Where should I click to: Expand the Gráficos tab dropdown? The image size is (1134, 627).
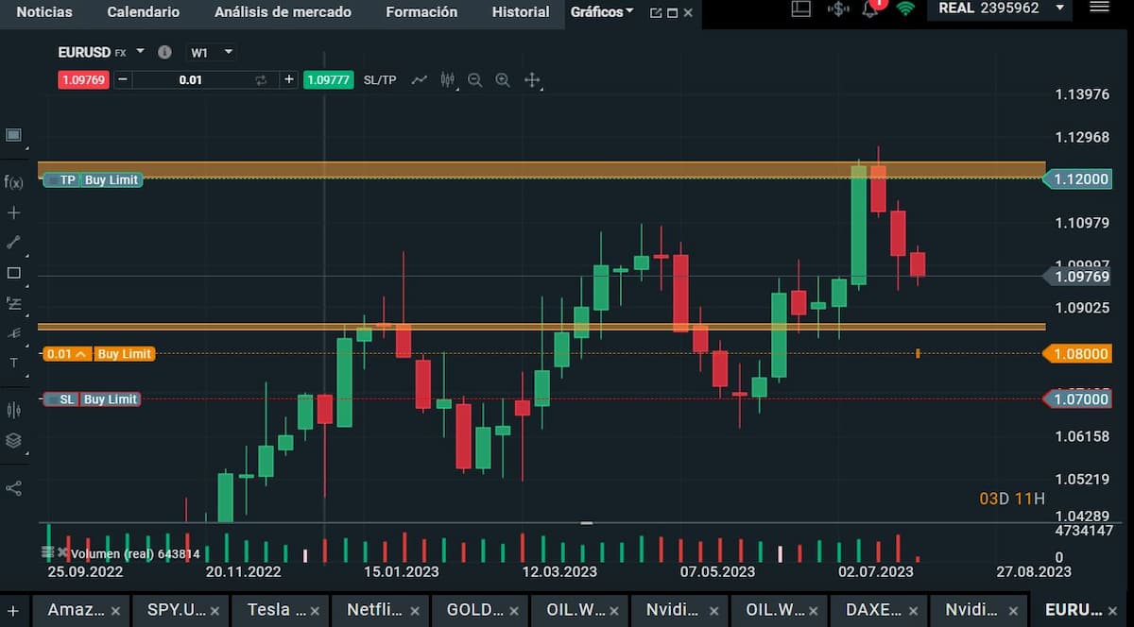[629, 11]
